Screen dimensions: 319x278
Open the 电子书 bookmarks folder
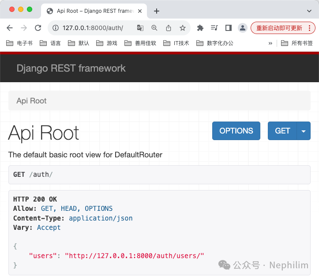coord(19,43)
